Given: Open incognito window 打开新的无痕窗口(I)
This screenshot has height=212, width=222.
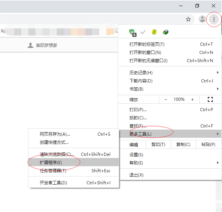Looking at the screenshot, I should [170, 61].
